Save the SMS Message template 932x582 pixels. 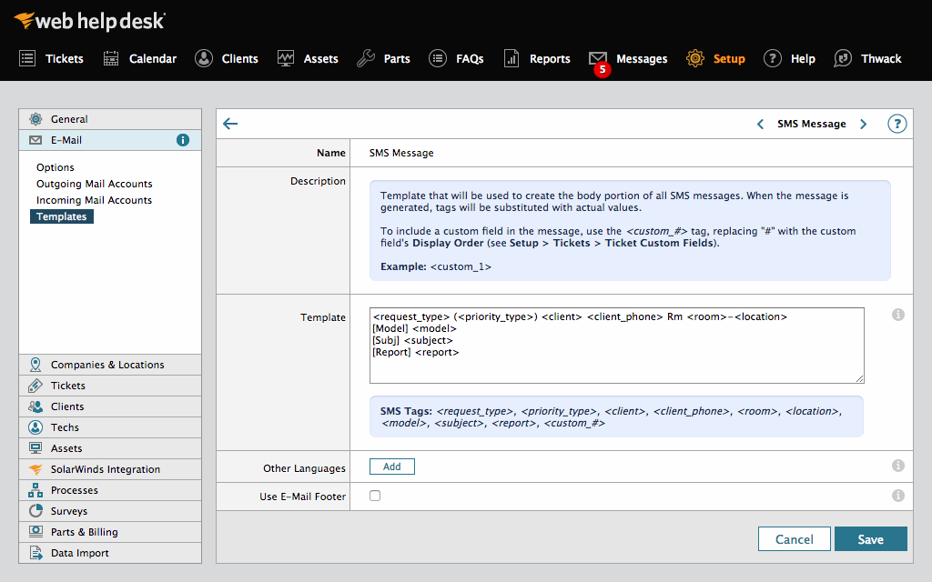click(870, 538)
